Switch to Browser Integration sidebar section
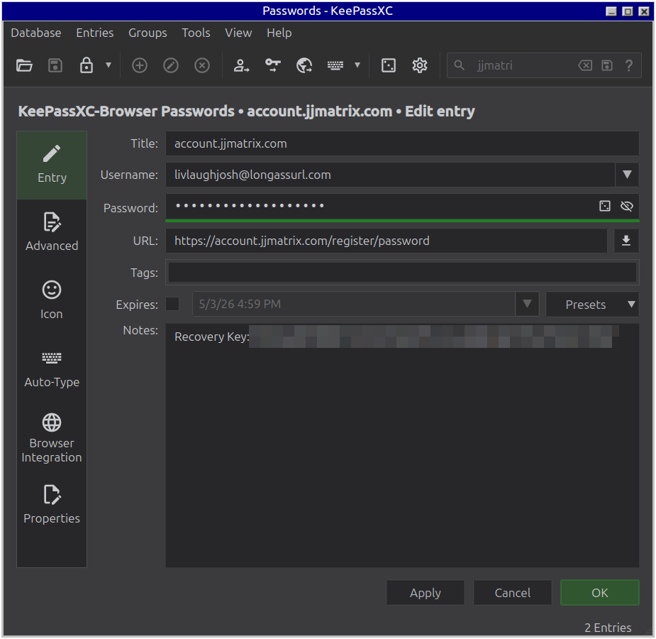 (52, 437)
